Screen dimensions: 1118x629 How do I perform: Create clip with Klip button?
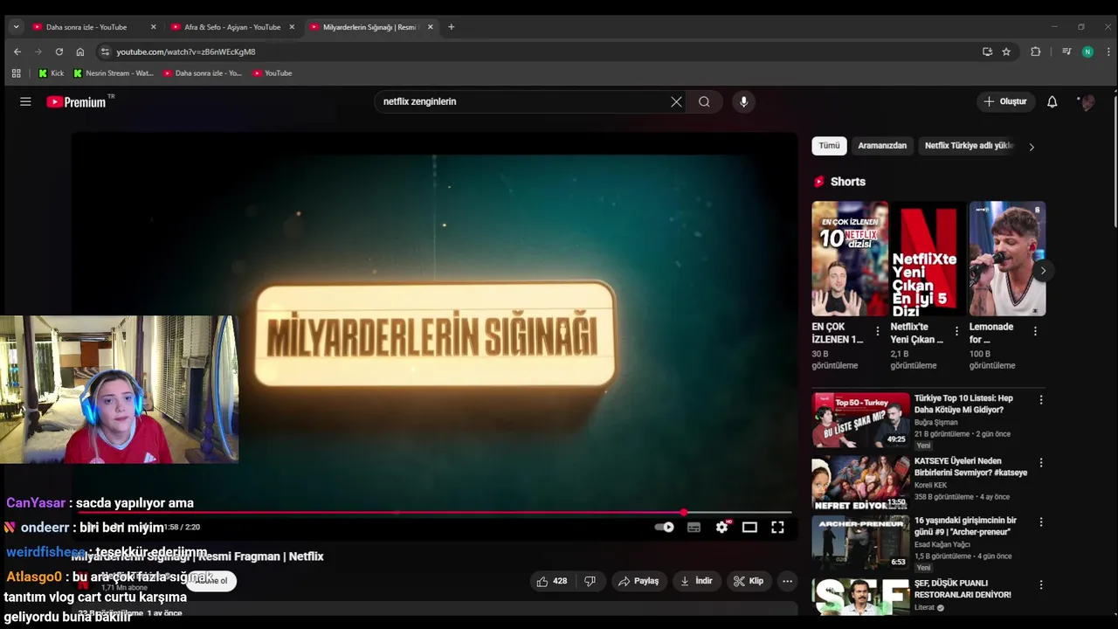(x=749, y=581)
